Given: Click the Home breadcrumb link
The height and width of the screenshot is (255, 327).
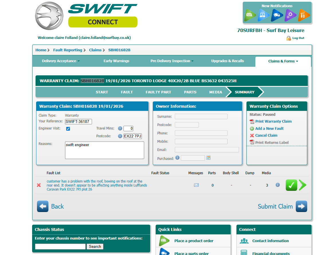Looking at the screenshot, I should [x=41, y=50].
